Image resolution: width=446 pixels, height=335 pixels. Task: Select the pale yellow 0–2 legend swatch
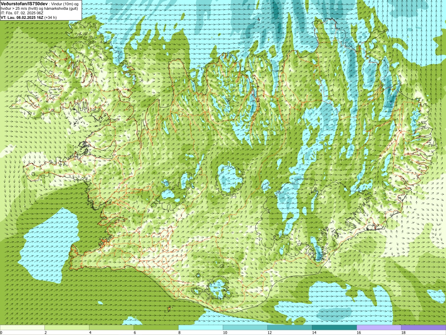coord(22,328)
